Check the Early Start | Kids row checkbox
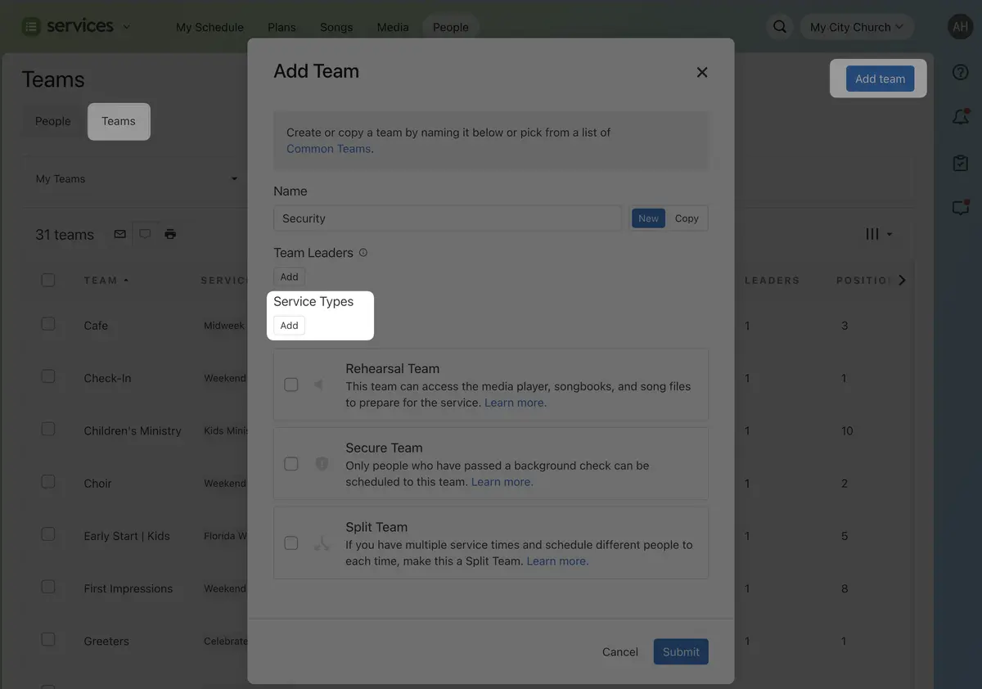This screenshot has width=982, height=689. [x=48, y=534]
